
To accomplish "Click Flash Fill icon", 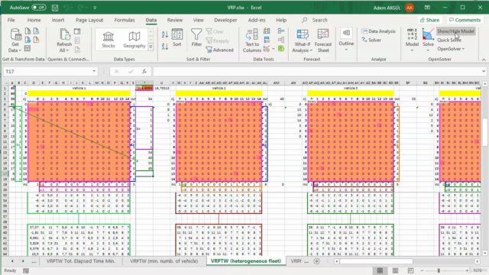I will (x=267, y=31).
